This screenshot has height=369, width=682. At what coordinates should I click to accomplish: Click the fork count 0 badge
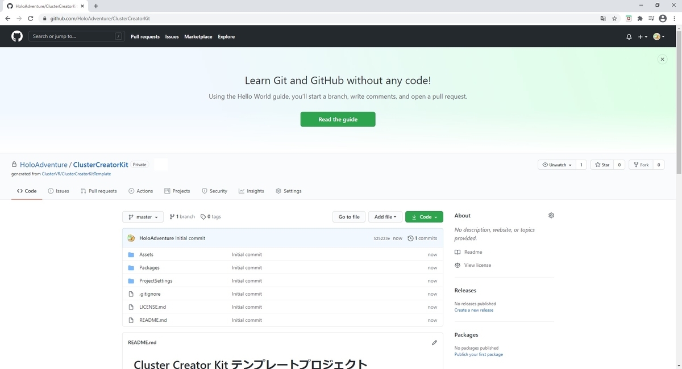[x=658, y=165]
